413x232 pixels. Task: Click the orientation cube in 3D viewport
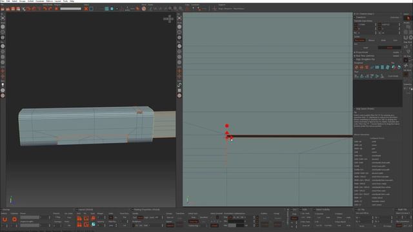pos(169,19)
